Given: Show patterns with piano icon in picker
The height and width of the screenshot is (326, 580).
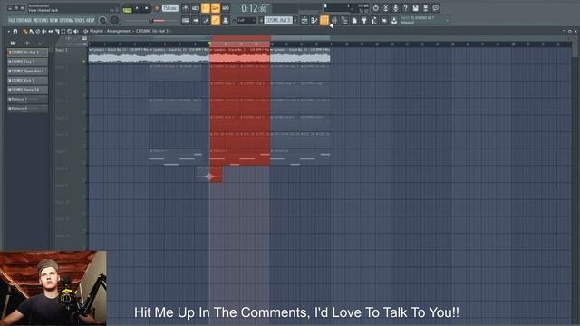Looking at the screenshot, I should click(x=14, y=43).
